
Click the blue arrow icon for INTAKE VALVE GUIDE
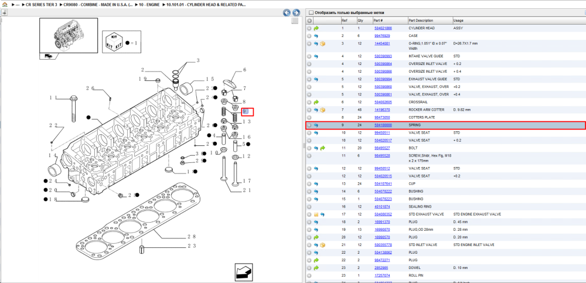point(316,56)
